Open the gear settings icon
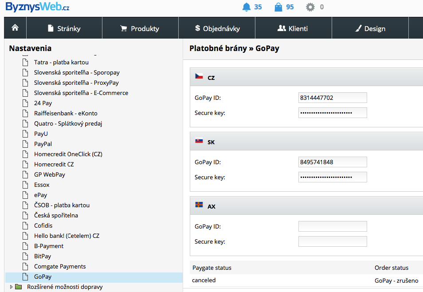 click(x=311, y=7)
